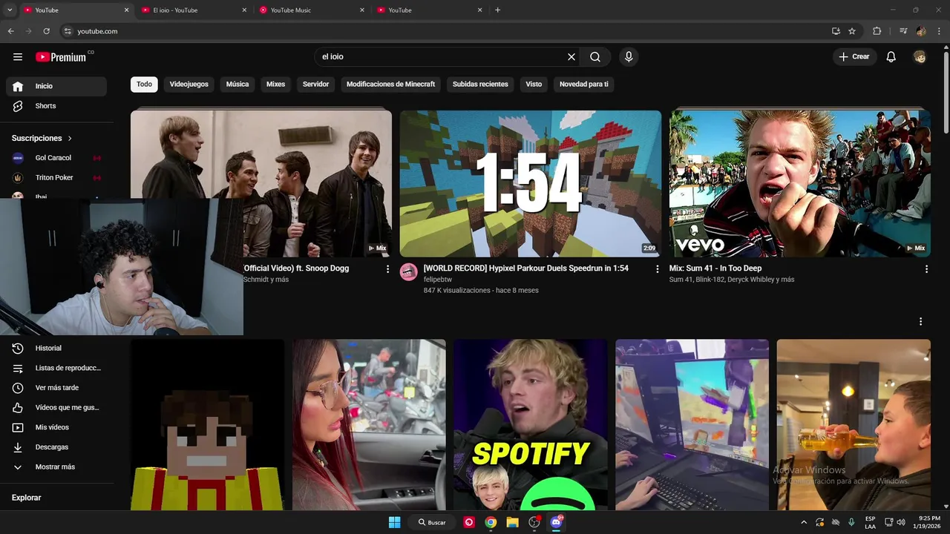This screenshot has height=534, width=950.
Task: Open Shorts shelf more options menu
Action: pyautogui.click(x=920, y=322)
